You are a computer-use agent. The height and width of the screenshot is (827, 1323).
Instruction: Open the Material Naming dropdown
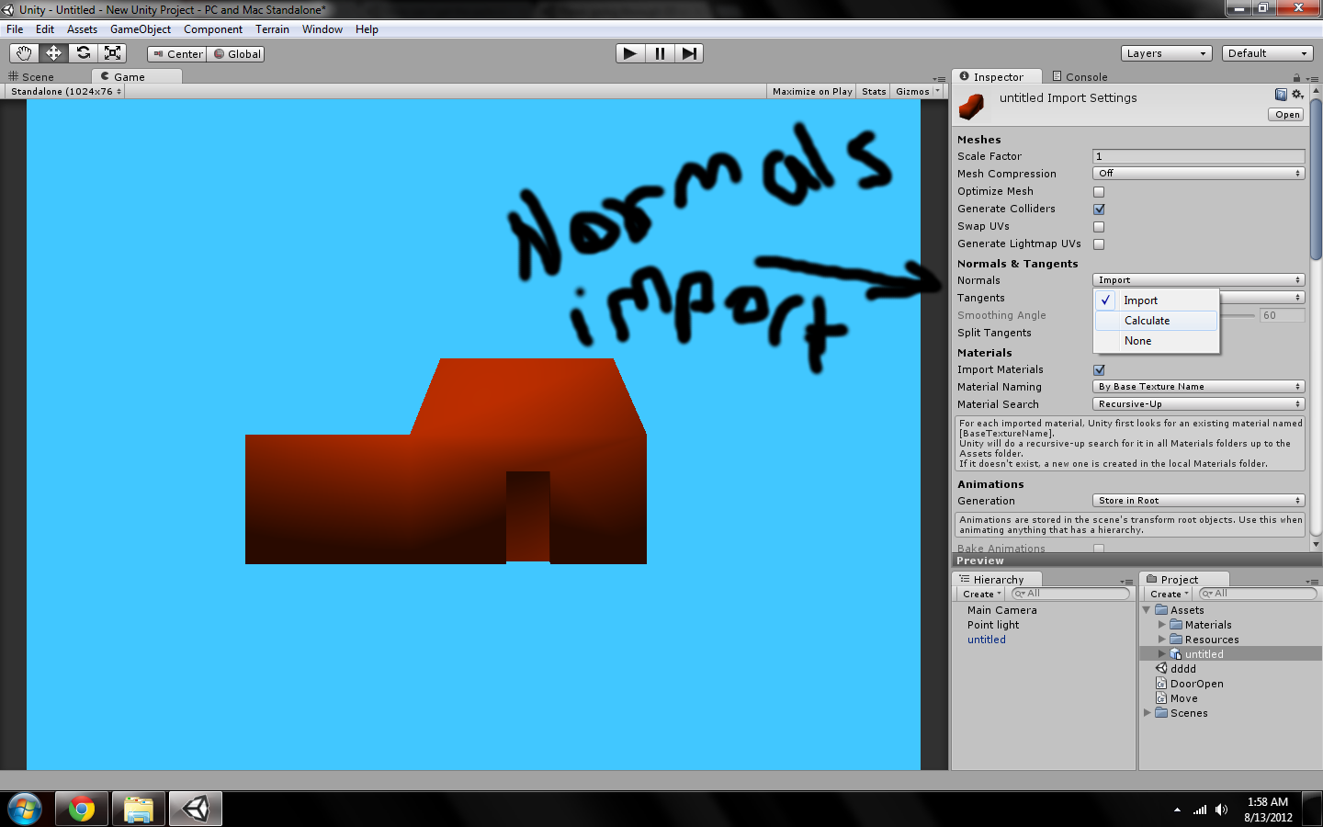1198,387
